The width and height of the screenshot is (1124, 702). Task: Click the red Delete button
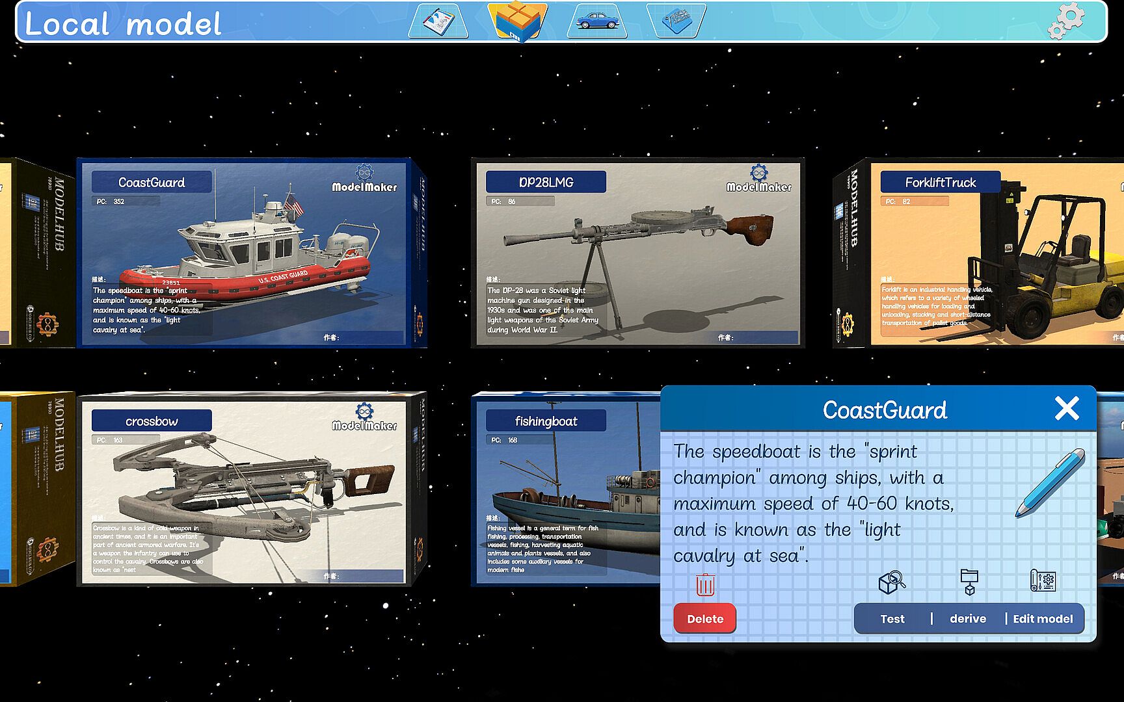[x=705, y=619]
